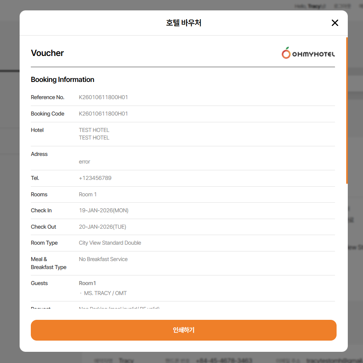The height and width of the screenshot is (363, 363).
Task: Click the 'Check Out' label
Action: [x=44, y=227]
